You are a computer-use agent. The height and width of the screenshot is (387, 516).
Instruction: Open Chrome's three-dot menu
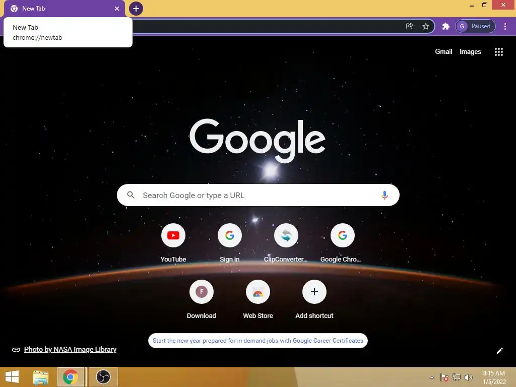pos(505,26)
